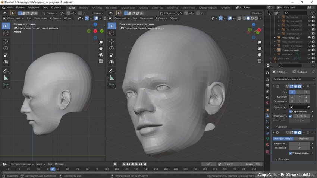
Task: Open the Рендеринг menu
Action: point(34,7)
